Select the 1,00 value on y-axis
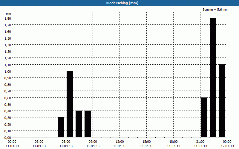This screenshot has height=149, width=239. (8, 71)
